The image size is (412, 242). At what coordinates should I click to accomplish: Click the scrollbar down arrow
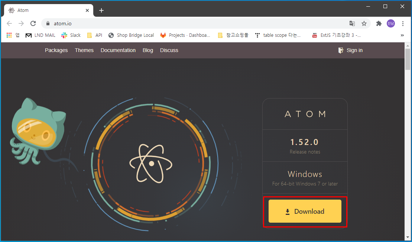(x=408, y=238)
